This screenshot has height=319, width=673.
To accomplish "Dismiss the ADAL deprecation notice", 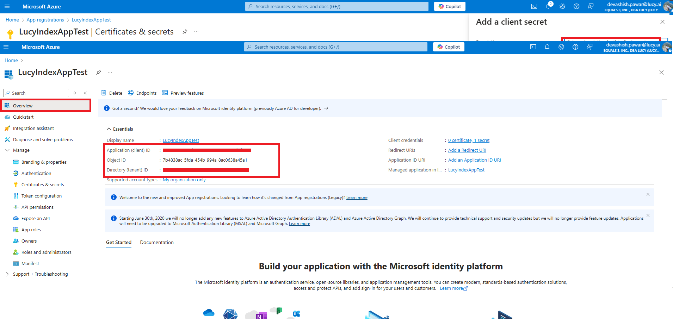I will point(648,215).
